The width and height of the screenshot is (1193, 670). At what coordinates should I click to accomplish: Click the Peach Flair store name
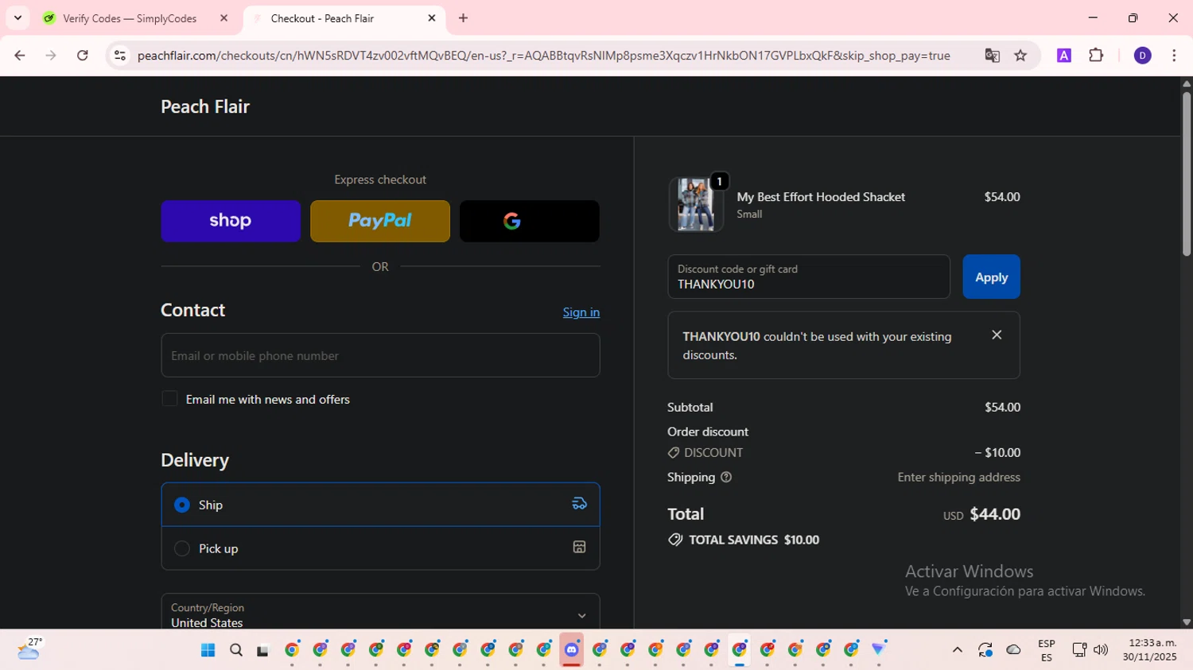205,107
